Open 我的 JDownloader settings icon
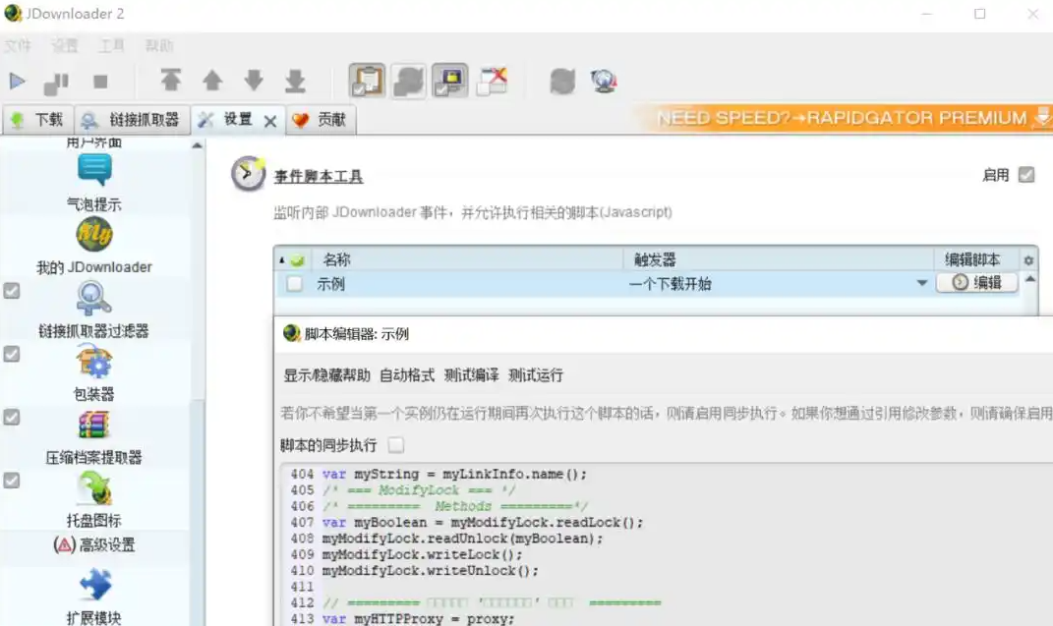The image size is (1053, 626). [94, 235]
